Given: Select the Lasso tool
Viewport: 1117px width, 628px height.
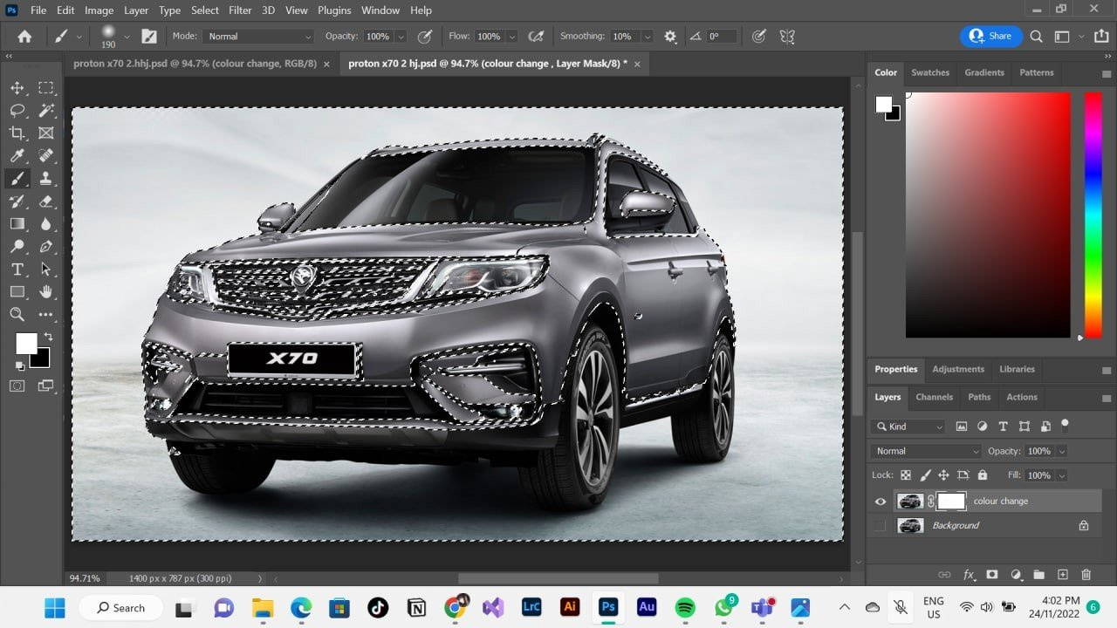Looking at the screenshot, I should [17, 111].
